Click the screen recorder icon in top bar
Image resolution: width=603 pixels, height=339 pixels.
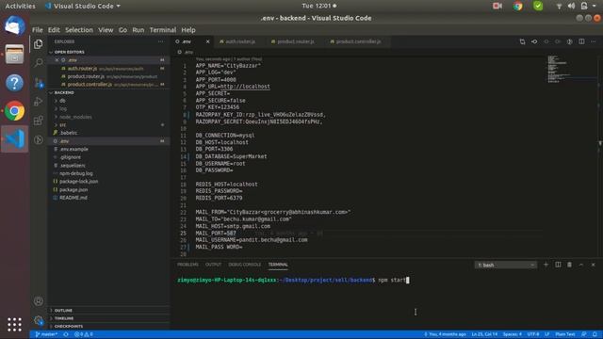point(497,6)
